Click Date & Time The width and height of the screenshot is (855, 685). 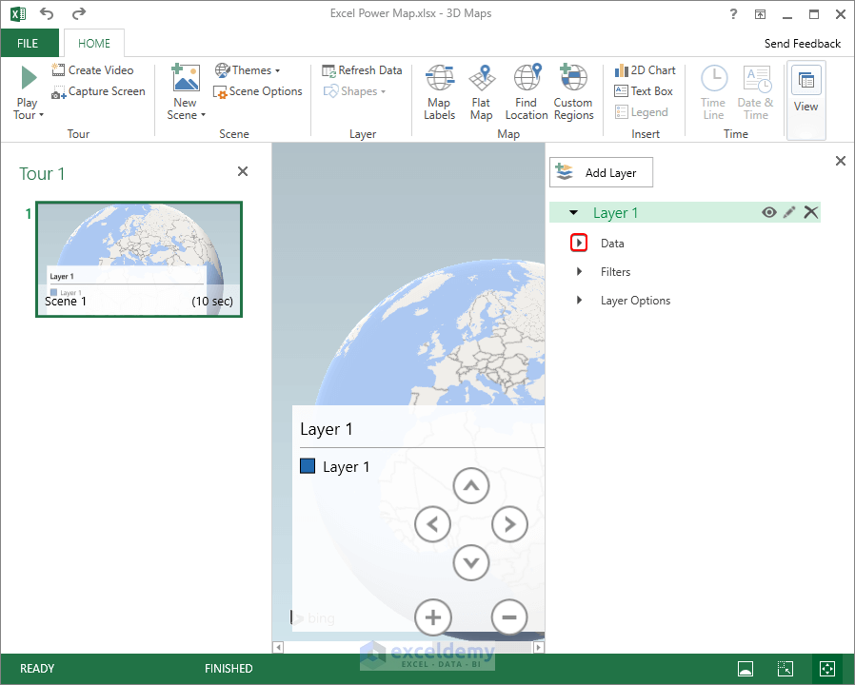click(756, 92)
